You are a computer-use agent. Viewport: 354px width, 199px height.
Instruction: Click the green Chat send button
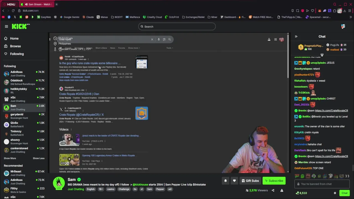[x=344, y=193]
